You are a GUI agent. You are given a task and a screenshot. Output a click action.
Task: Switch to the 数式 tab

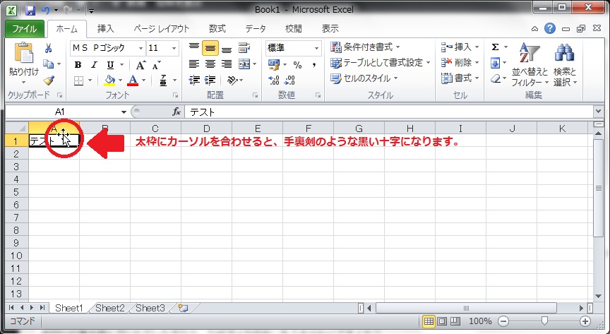point(217,29)
